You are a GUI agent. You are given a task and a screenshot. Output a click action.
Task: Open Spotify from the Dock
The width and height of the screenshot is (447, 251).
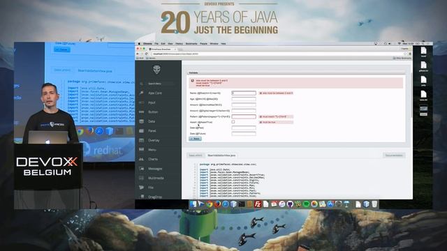(306, 204)
